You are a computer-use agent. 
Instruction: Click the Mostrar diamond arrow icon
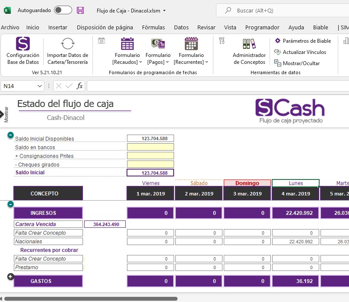tap(1, 114)
